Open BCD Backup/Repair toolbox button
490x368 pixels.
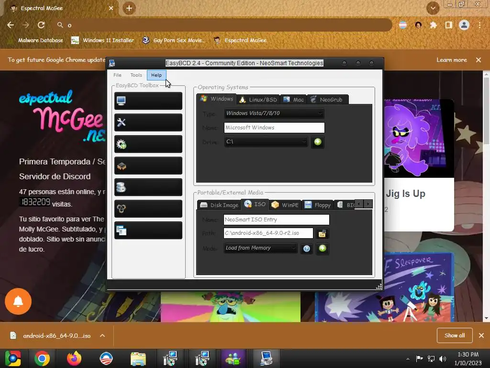[148, 187]
